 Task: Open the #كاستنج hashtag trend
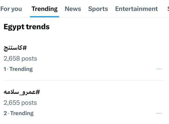pyautogui.click(x=15, y=48)
